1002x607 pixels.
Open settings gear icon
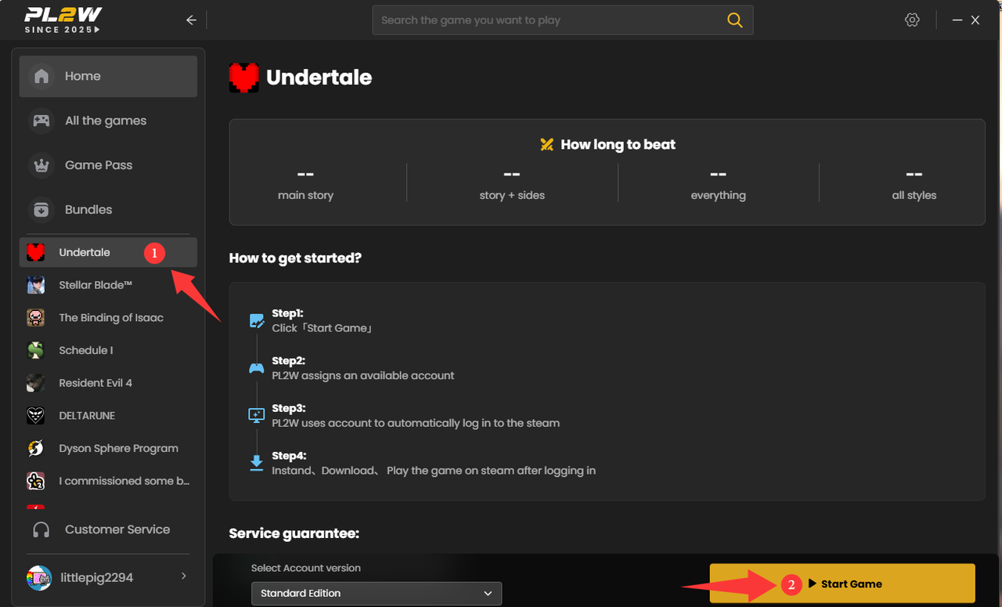(x=912, y=20)
